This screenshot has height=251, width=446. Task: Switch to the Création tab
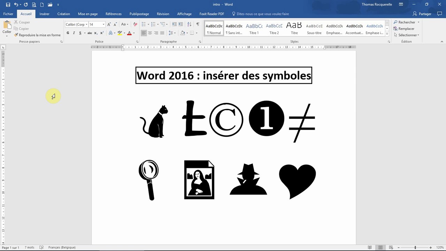pos(64,14)
